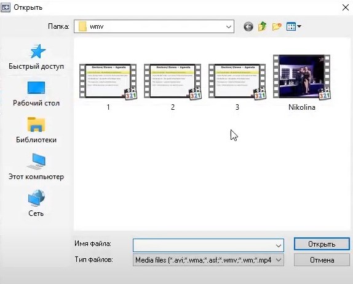Click the wmv folder icon in Папка

(x=82, y=27)
